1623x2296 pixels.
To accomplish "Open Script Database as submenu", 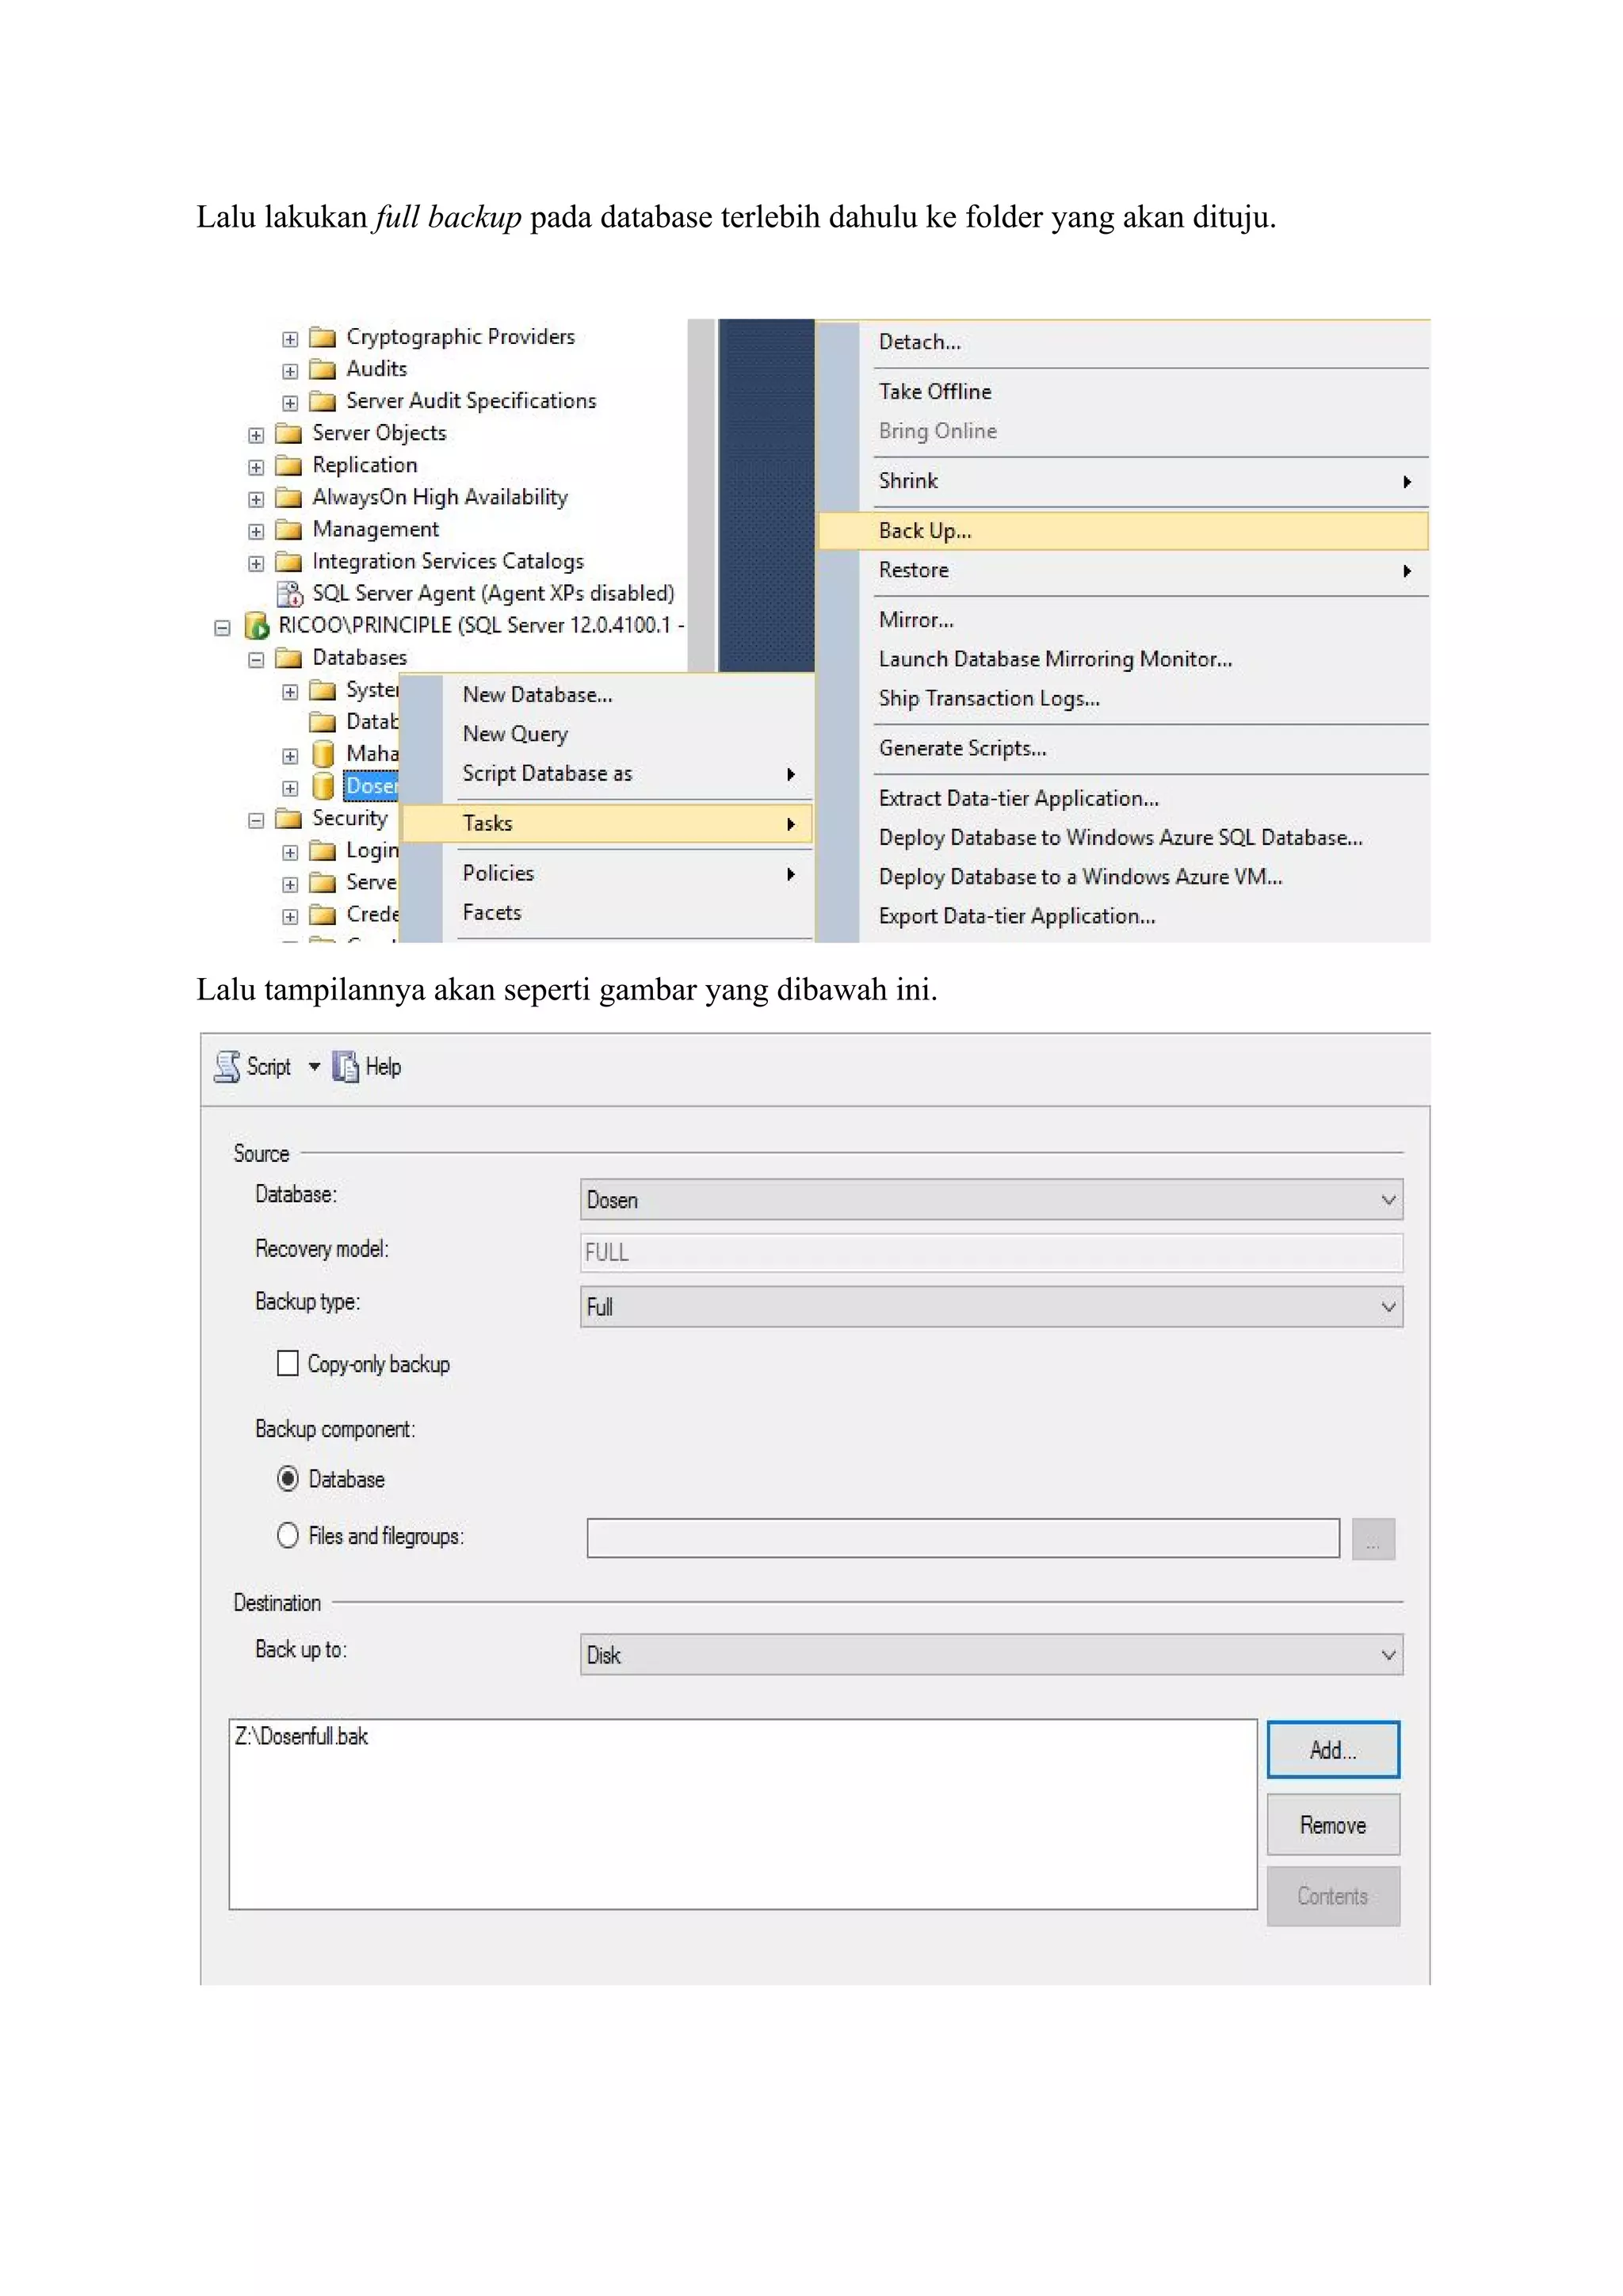I will tap(606, 773).
